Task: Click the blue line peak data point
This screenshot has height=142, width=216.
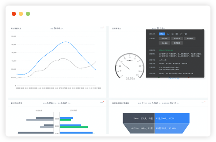Action: [67, 42]
